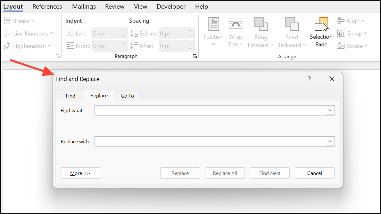Click the Send Backward icon
The image size is (381, 214).
[x=292, y=24]
